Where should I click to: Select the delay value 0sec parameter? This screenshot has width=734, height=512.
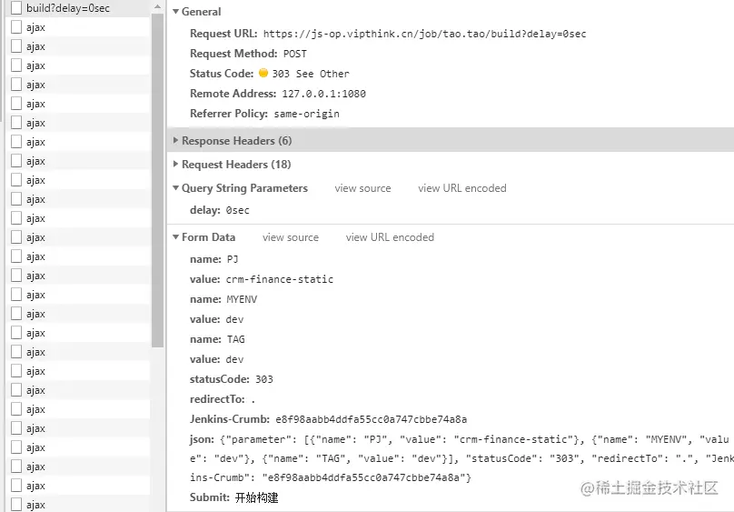coord(238,210)
